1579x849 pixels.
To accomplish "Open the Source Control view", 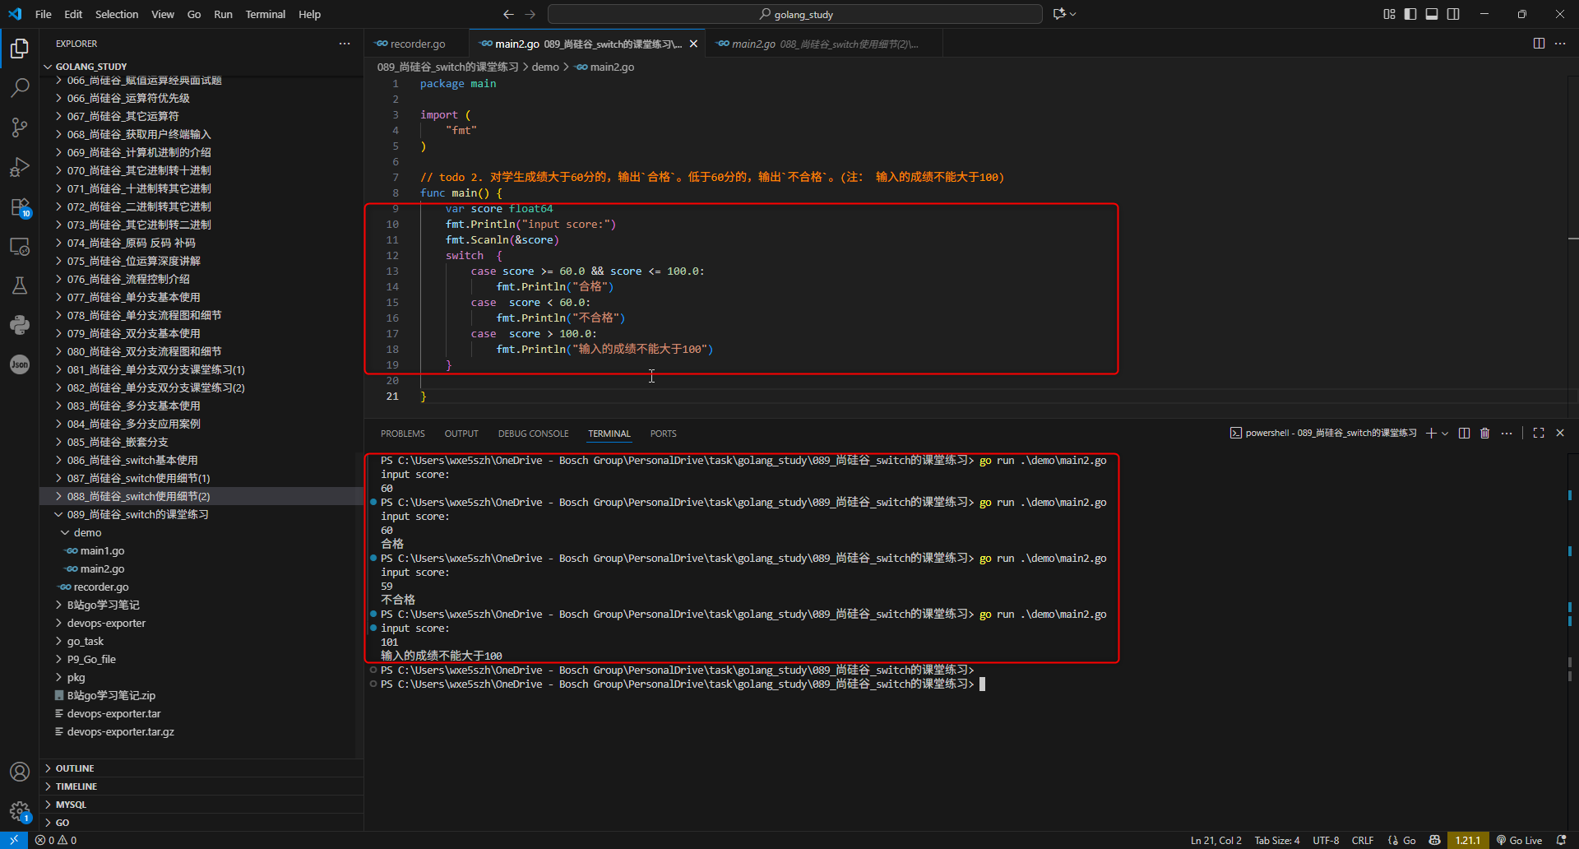I will coord(20,127).
